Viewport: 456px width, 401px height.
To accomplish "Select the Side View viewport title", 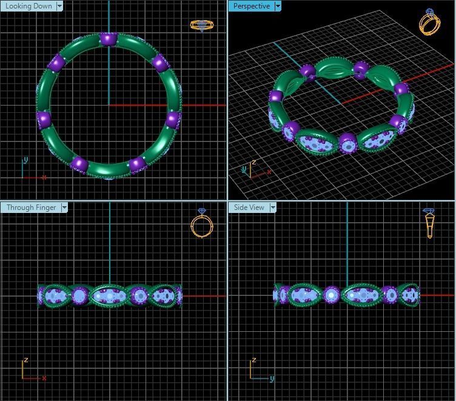I will tap(249, 207).
